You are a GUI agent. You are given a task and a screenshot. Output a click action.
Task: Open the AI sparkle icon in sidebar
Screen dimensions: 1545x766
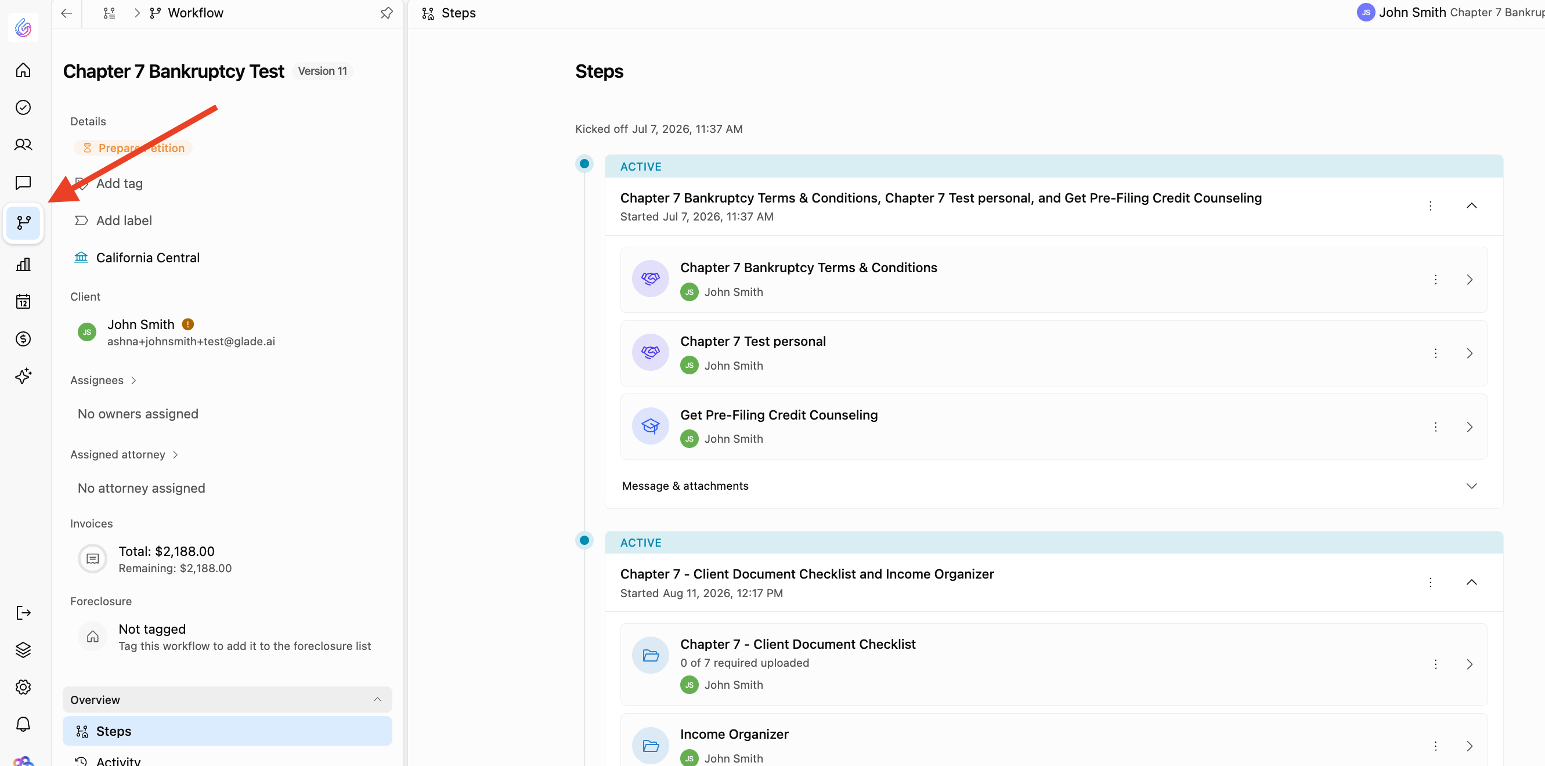[x=23, y=376]
